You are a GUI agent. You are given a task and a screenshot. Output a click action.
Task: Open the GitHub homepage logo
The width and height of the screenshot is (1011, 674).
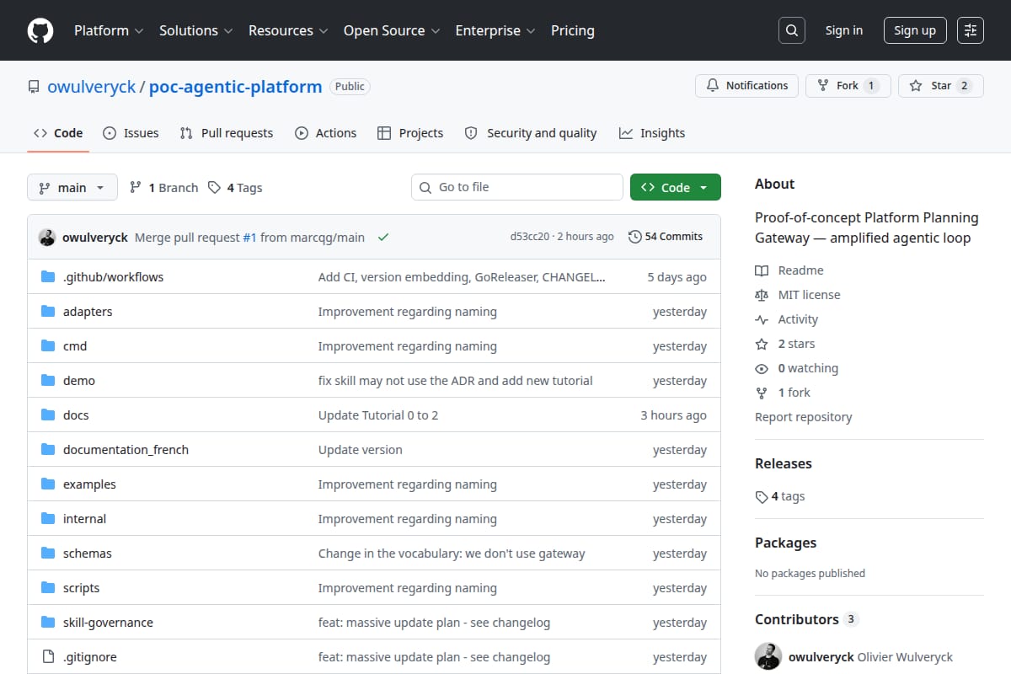point(40,30)
